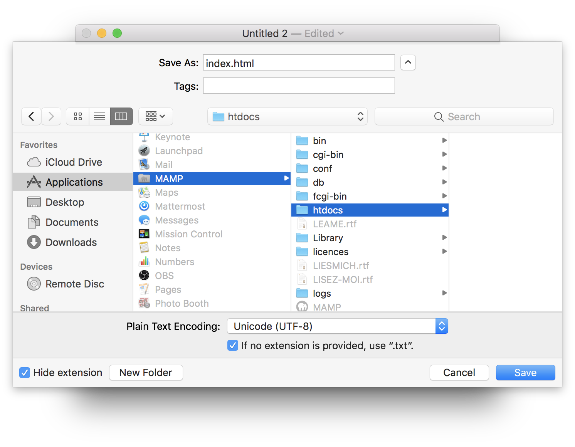The width and height of the screenshot is (575, 447).
Task: Open the Plain Text Encoding dropdown
Action: tap(337, 326)
